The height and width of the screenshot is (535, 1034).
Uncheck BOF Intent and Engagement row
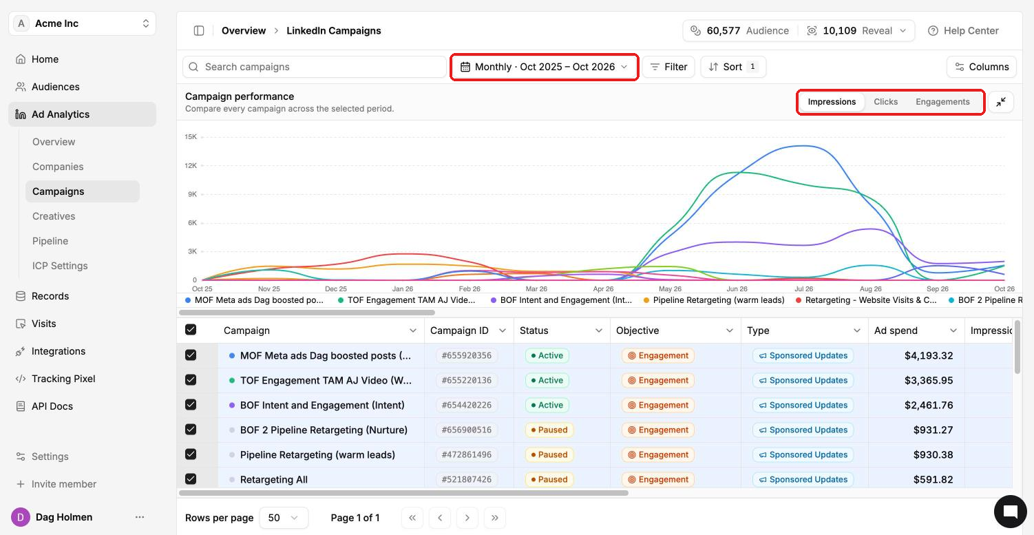pos(191,405)
